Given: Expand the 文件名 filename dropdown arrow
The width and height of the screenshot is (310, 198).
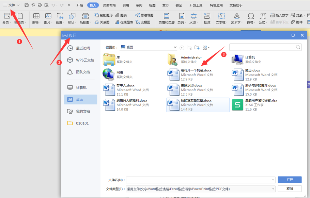Looking at the screenshot, I should (x=273, y=180).
